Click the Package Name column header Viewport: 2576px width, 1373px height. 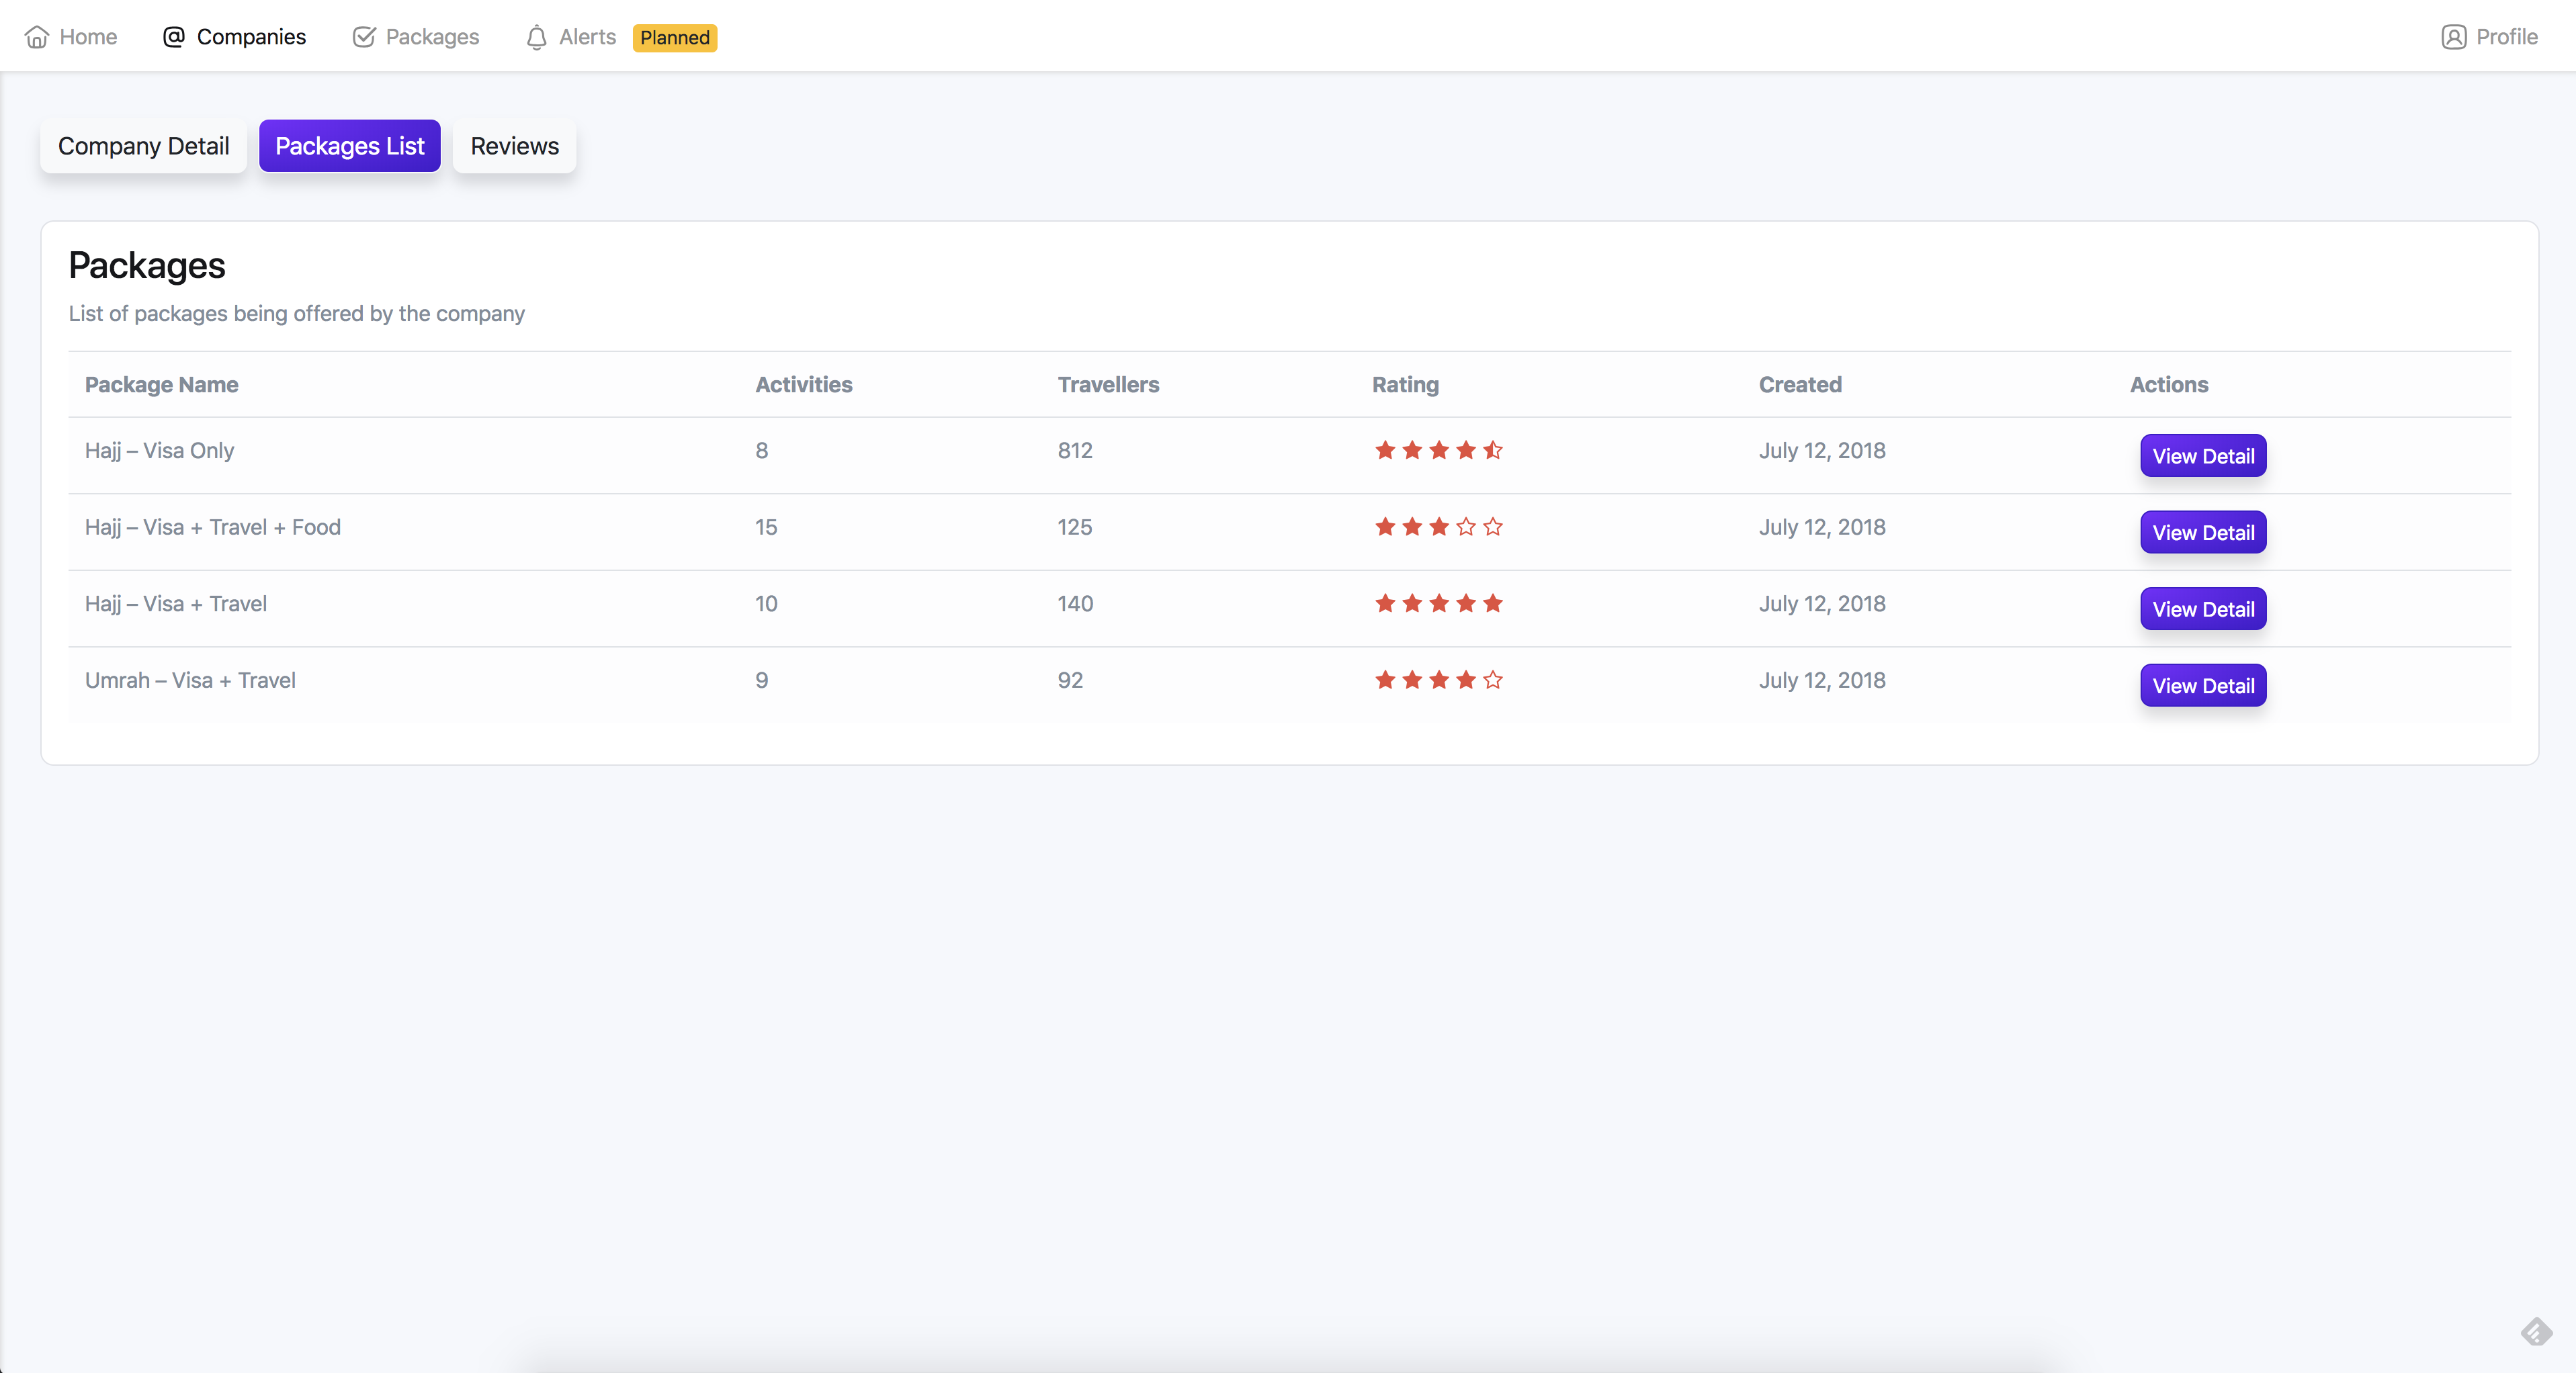pos(161,385)
